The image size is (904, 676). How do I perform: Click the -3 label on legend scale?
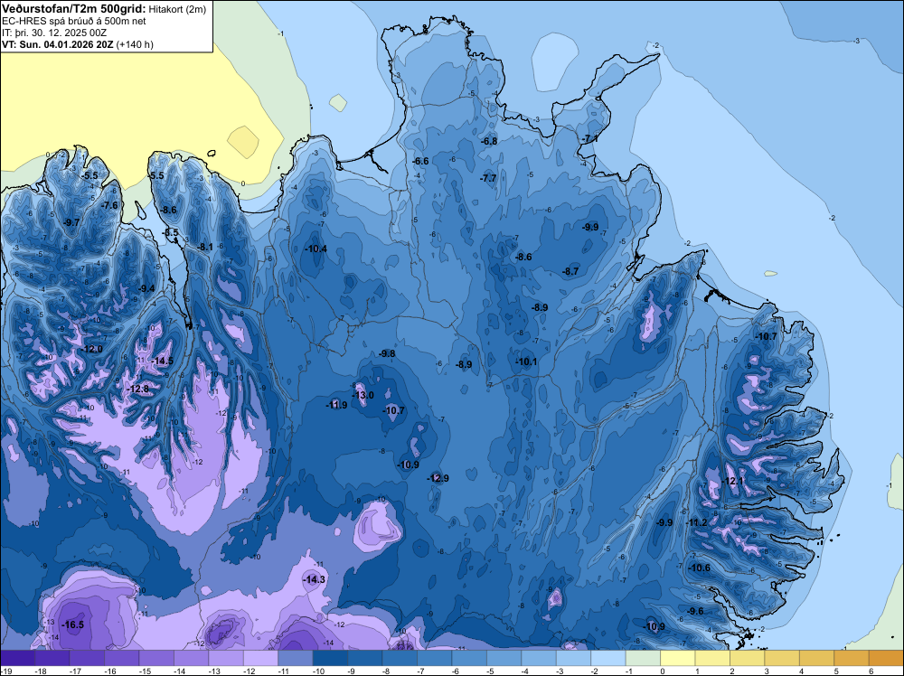point(561,671)
